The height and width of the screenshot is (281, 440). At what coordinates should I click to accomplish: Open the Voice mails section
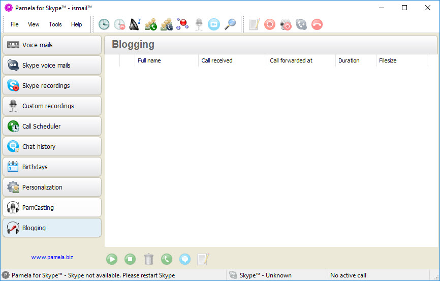coord(52,45)
